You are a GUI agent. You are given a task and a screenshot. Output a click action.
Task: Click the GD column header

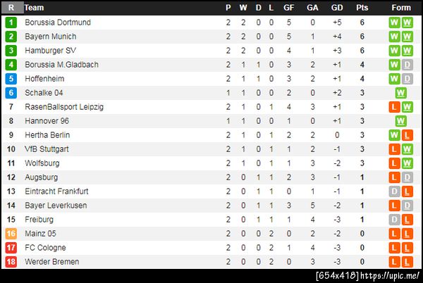tap(336, 8)
